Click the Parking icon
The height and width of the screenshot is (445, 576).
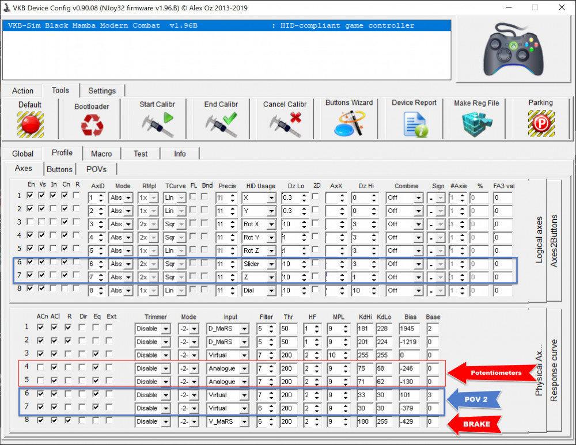tap(540, 123)
